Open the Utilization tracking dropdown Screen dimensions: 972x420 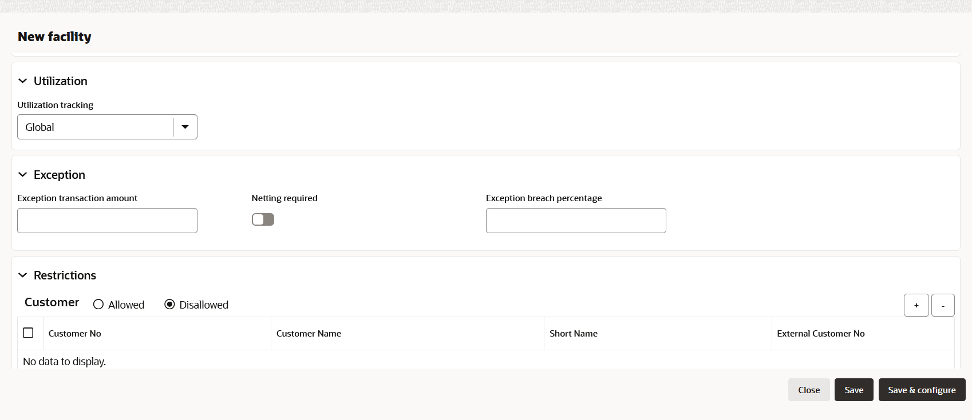pyautogui.click(x=185, y=127)
